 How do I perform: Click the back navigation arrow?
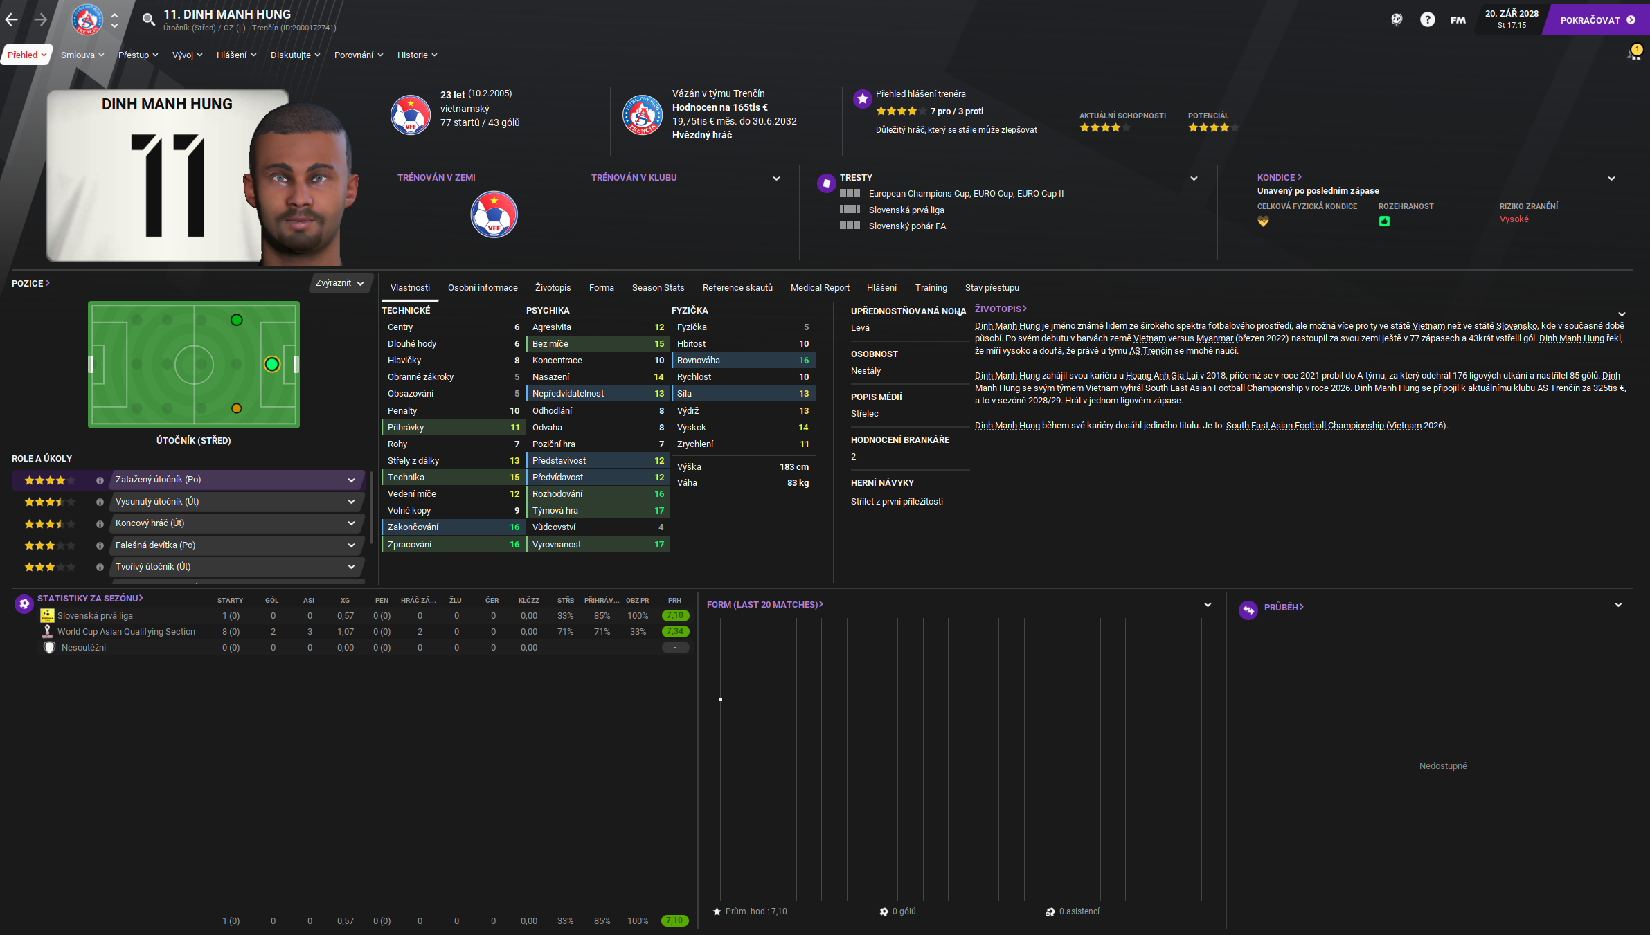click(12, 19)
